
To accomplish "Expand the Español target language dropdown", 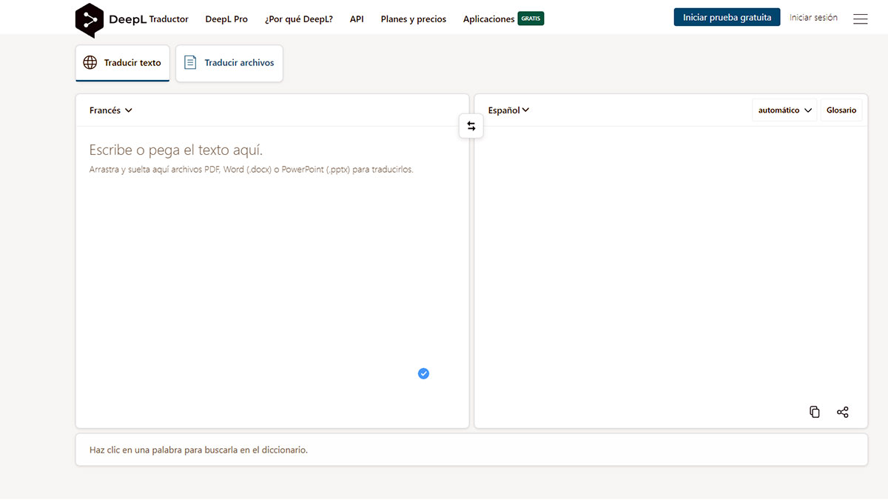I will coord(509,110).
